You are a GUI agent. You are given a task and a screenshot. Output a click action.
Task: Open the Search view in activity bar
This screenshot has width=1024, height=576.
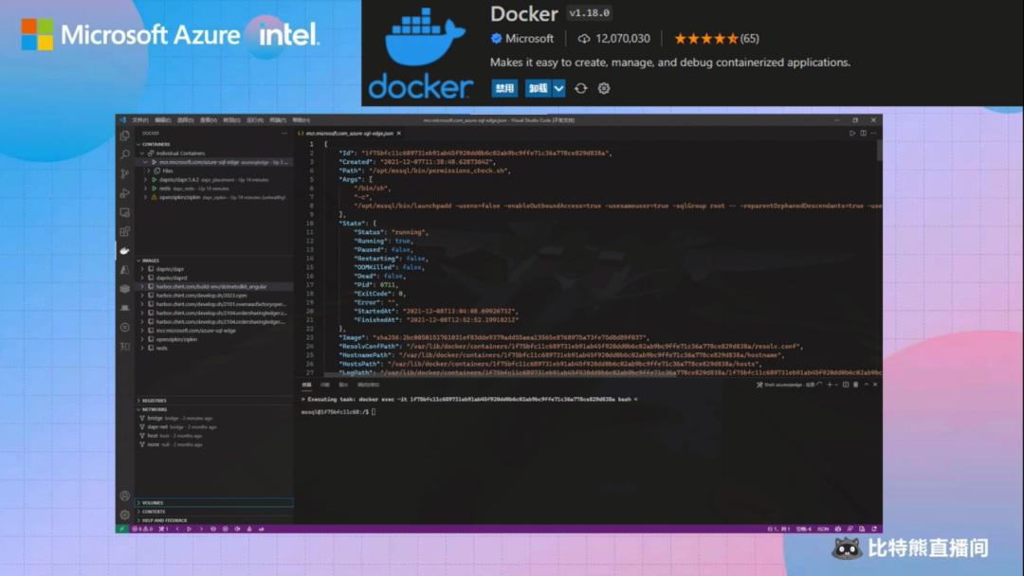[x=125, y=154]
